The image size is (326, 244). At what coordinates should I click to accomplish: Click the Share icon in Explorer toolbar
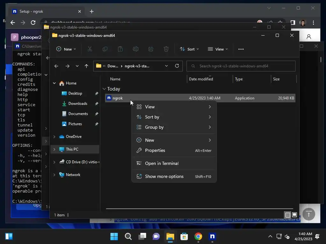pyautogui.click(x=151, y=49)
